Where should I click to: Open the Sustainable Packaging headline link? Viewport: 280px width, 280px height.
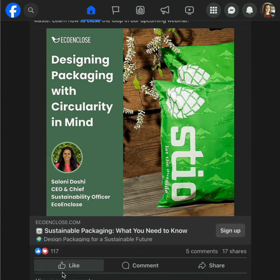point(116,231)
